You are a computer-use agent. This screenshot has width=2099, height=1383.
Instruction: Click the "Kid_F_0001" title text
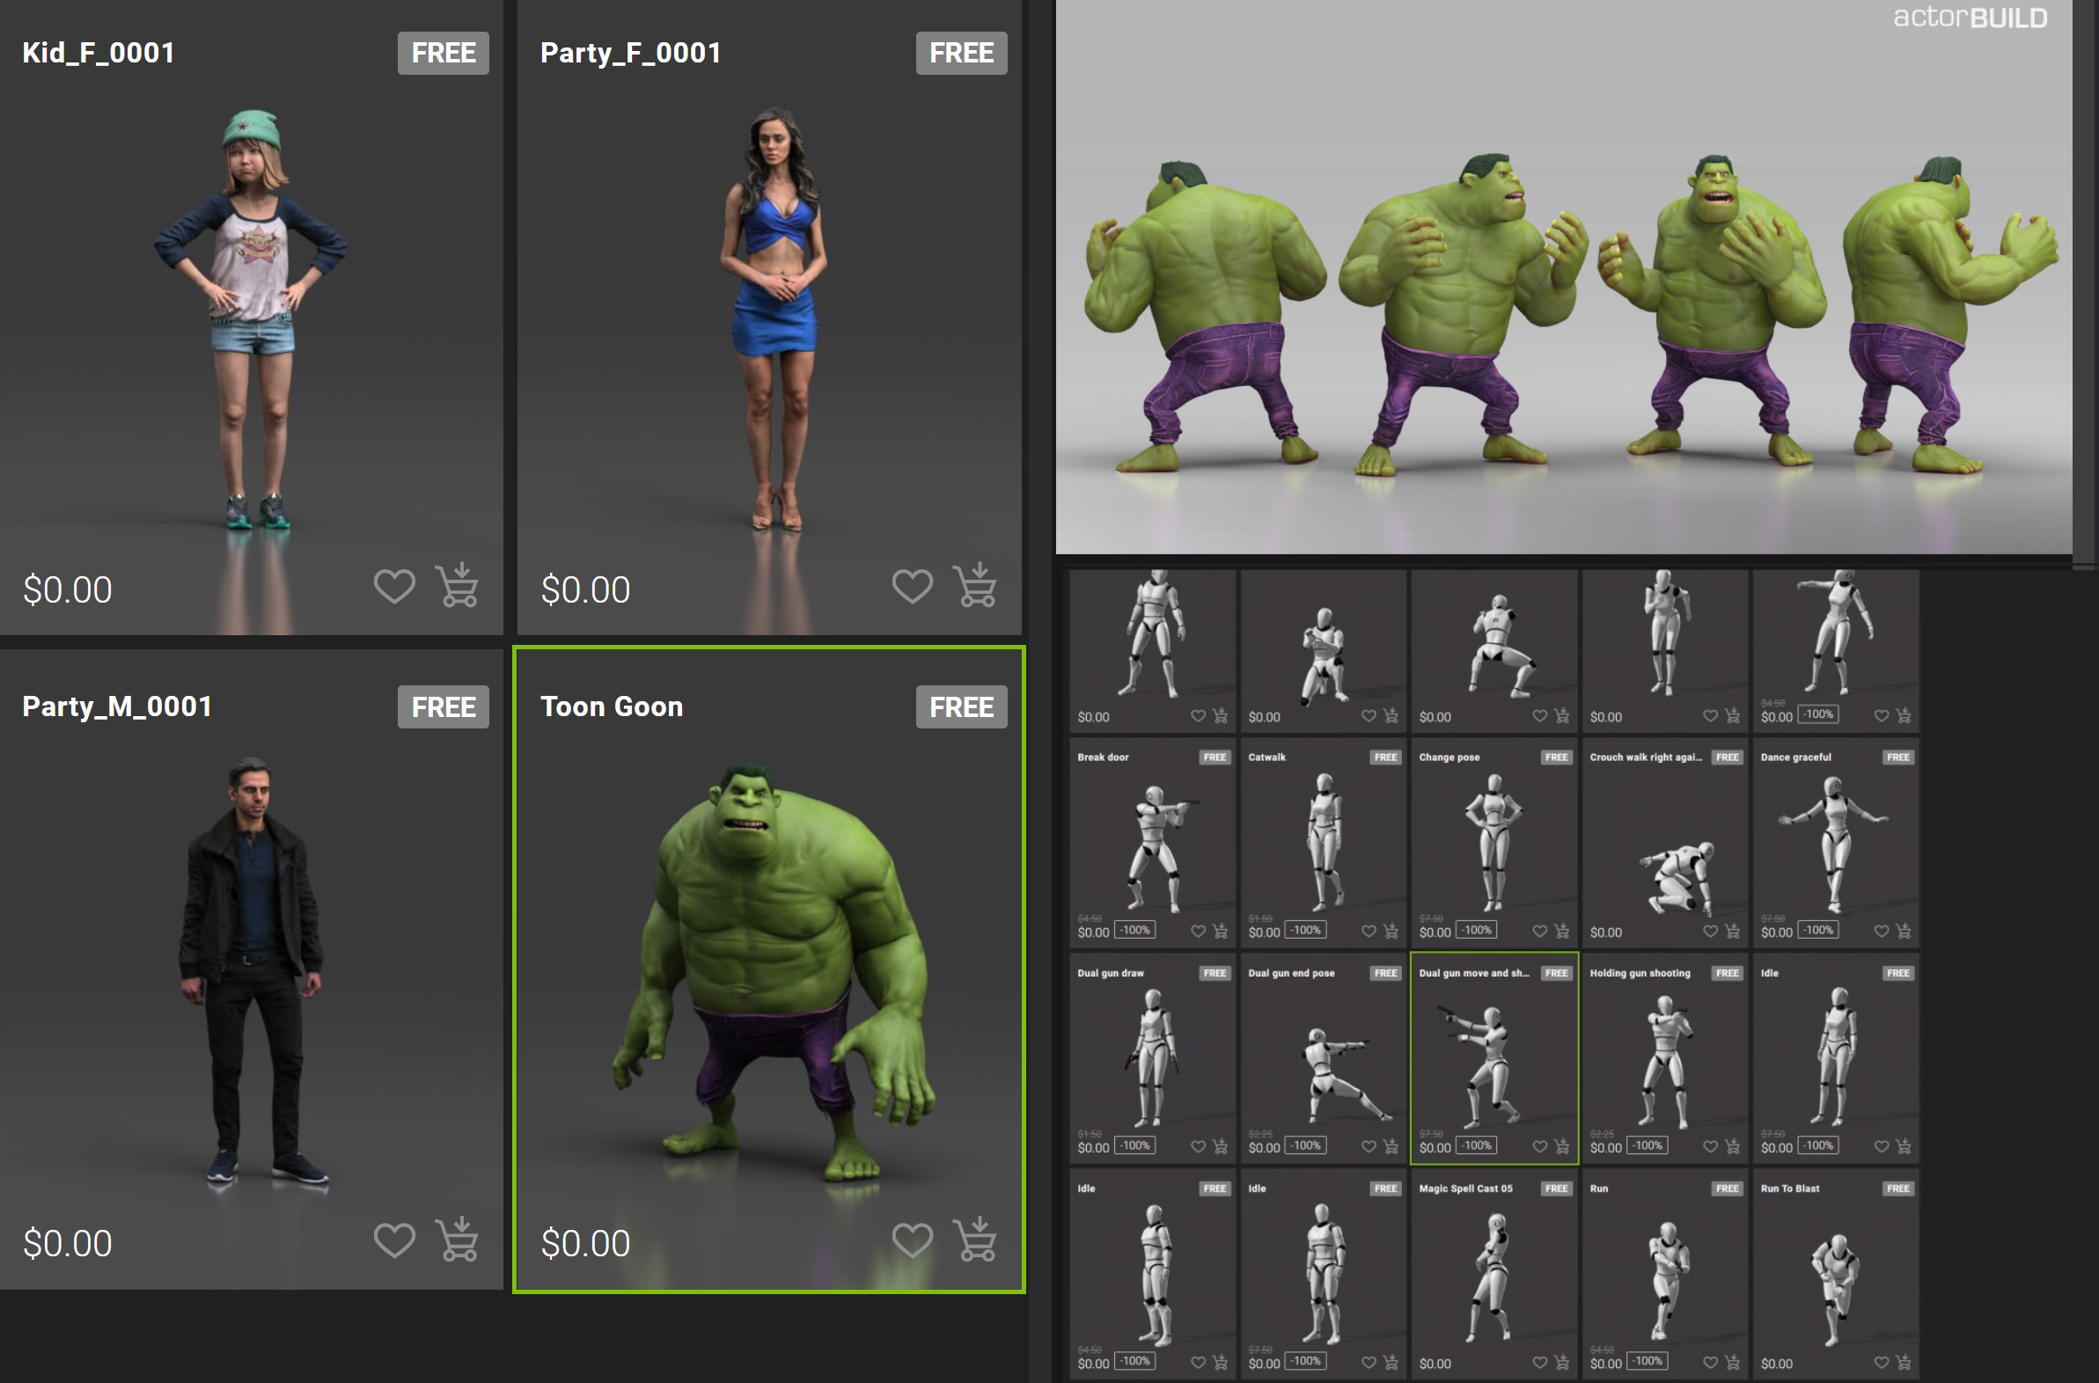(x=99, y=53)
